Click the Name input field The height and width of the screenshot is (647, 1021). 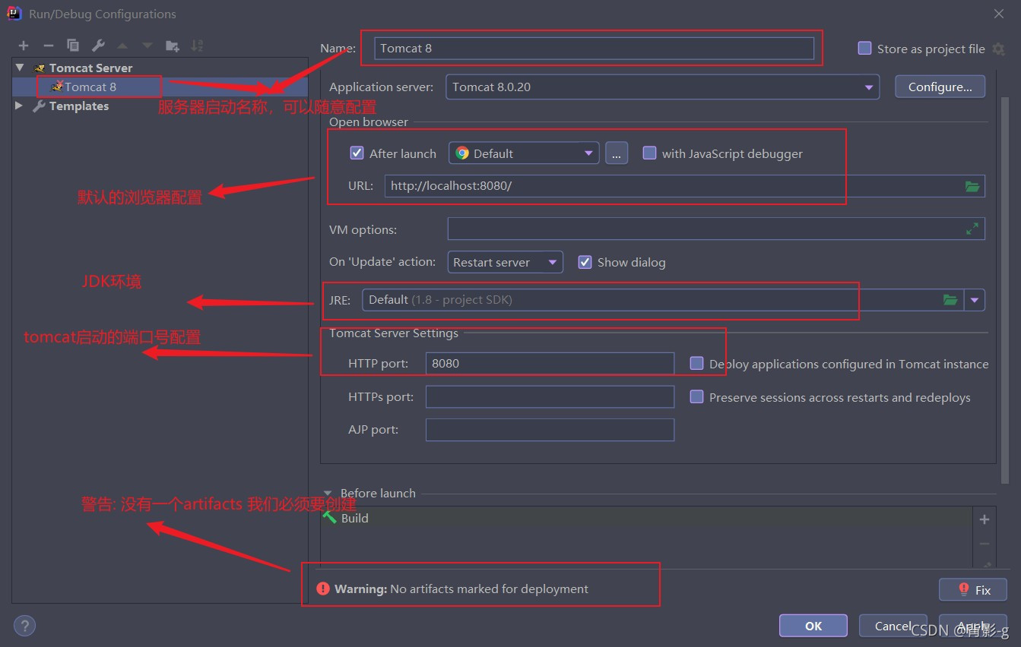594,48
